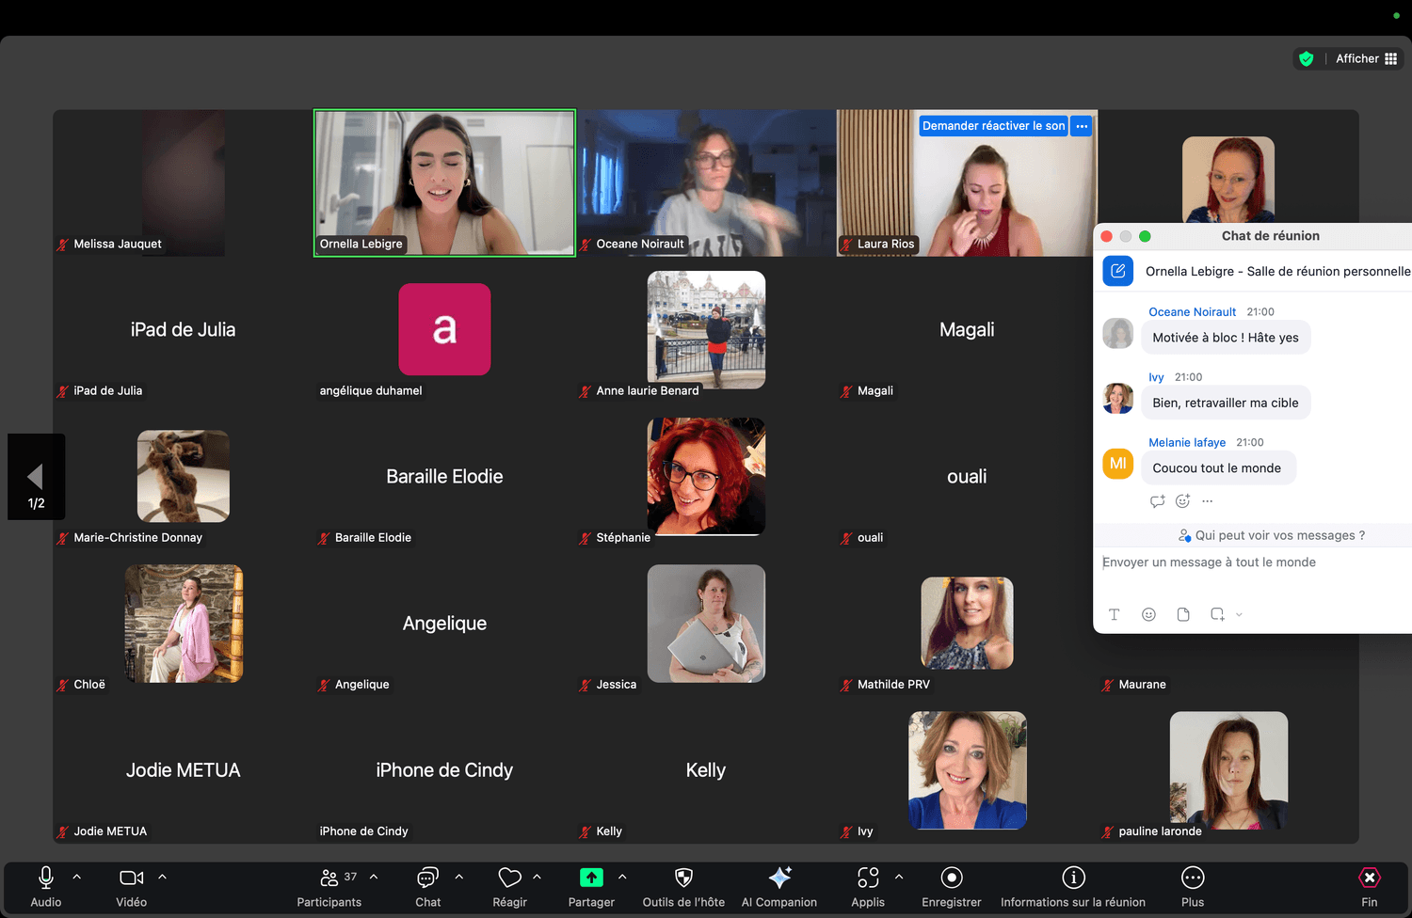Click Melanie lafaye's MI avatar in chat

[1117, 464]
